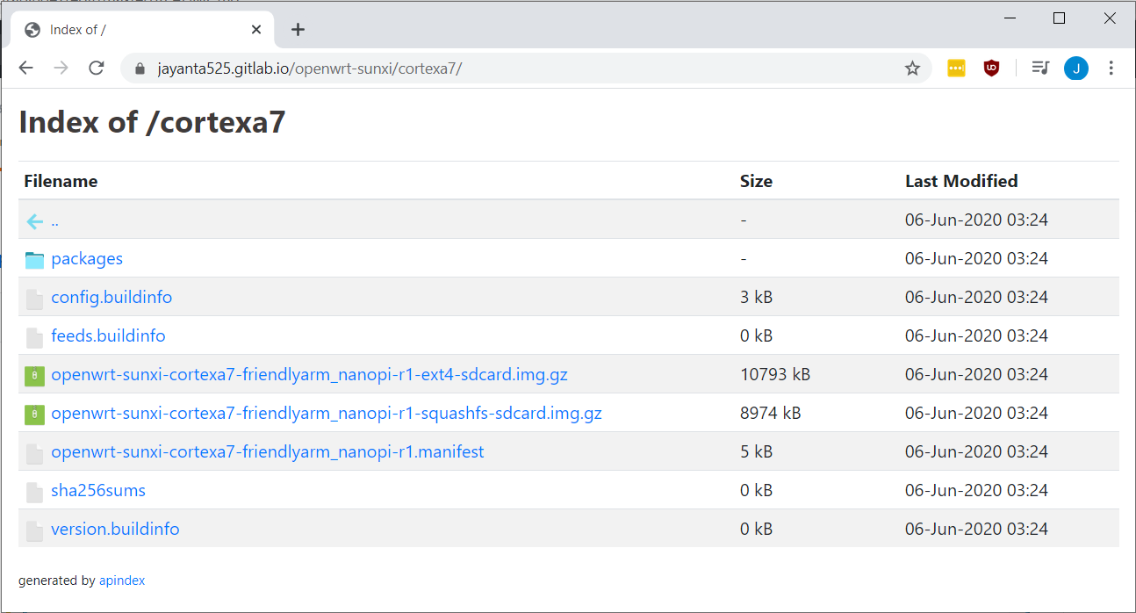Click the 'generated by' footer text
This screenshot has height=613, width=1136.
(57, 581)
